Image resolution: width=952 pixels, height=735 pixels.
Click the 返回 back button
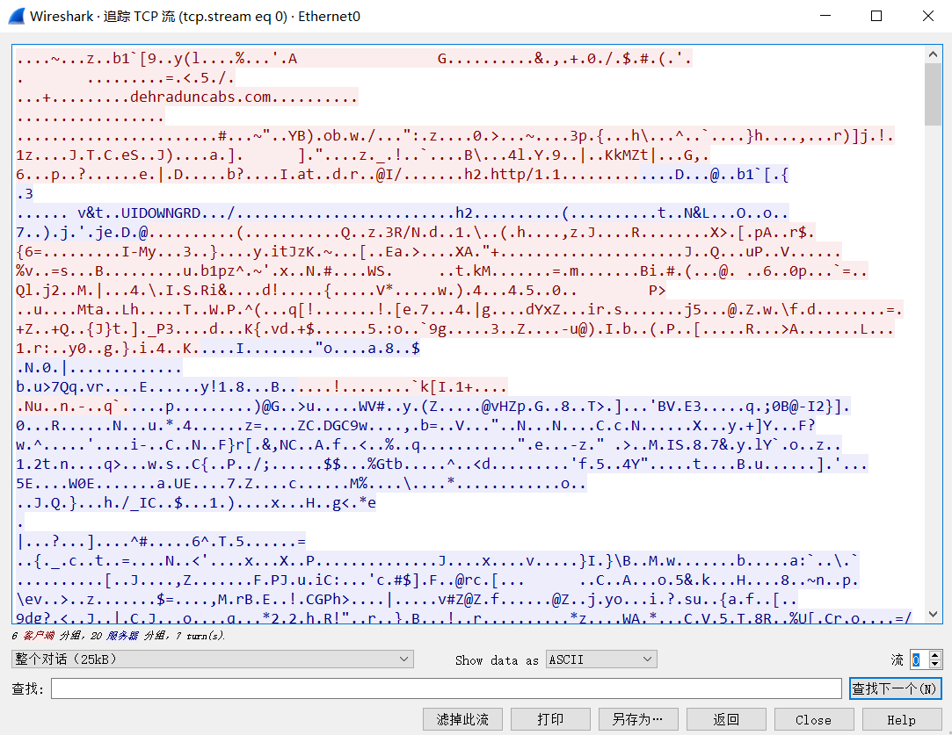tap(726, 718)
